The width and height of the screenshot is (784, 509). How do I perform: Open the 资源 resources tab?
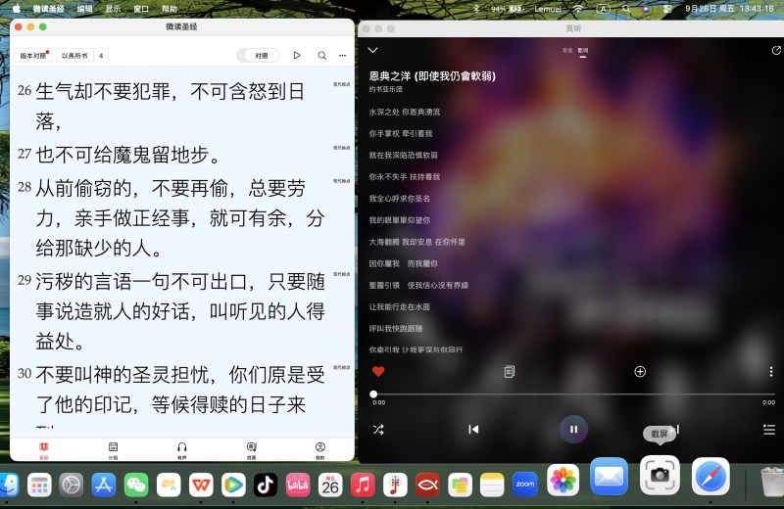point(251,449)
